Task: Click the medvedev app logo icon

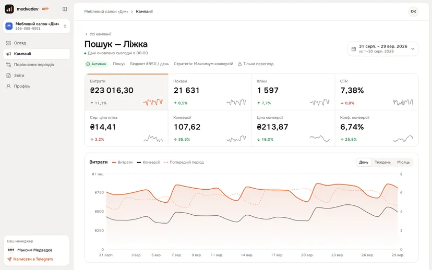Action: pyautogui.click(x=9, y=9)
